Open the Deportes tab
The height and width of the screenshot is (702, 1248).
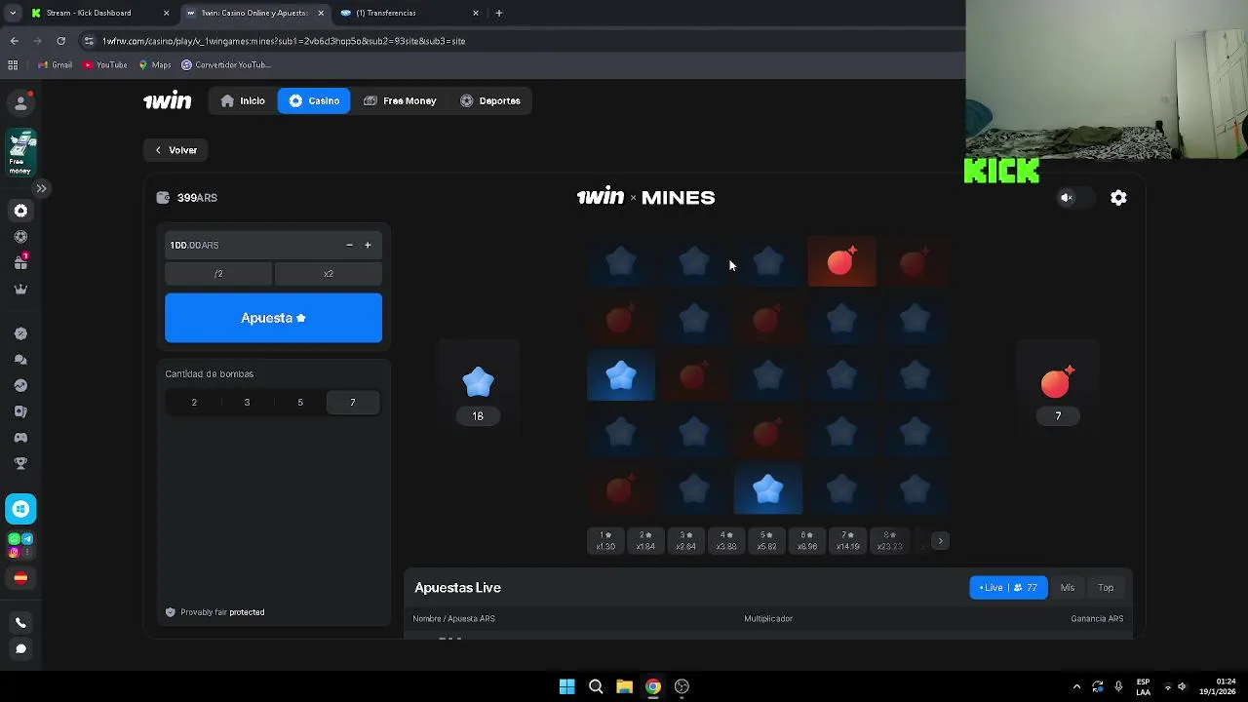[x=490, y=100]
